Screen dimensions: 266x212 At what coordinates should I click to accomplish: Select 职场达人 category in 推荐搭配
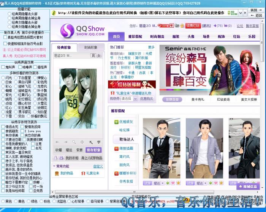tap(127, 139)
